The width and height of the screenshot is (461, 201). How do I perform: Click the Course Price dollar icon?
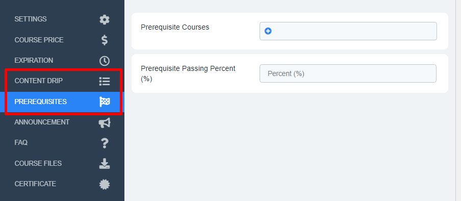(105, 40)
